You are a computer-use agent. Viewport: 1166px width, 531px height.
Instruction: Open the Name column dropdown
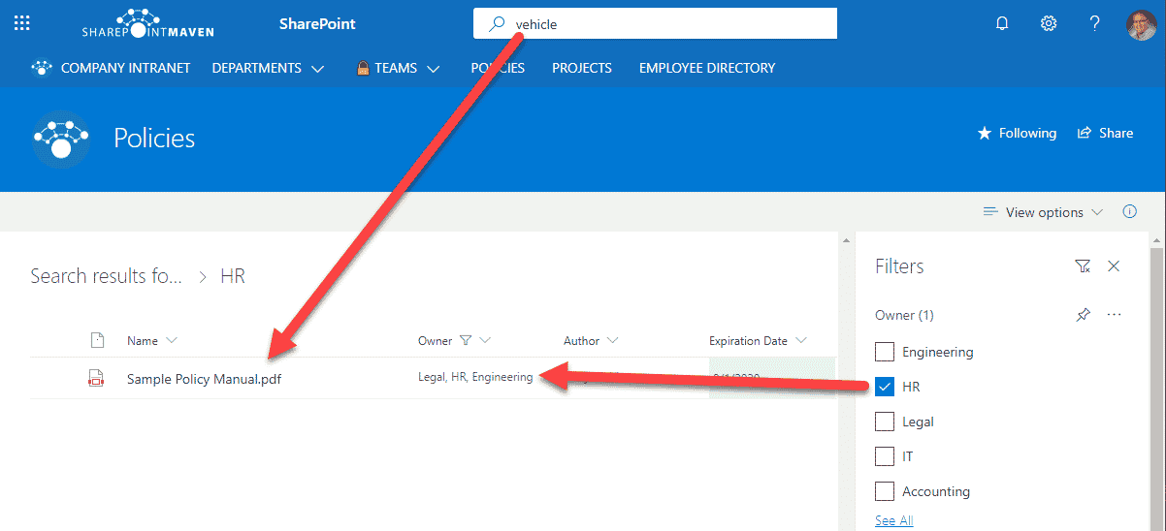coord(172,340)
